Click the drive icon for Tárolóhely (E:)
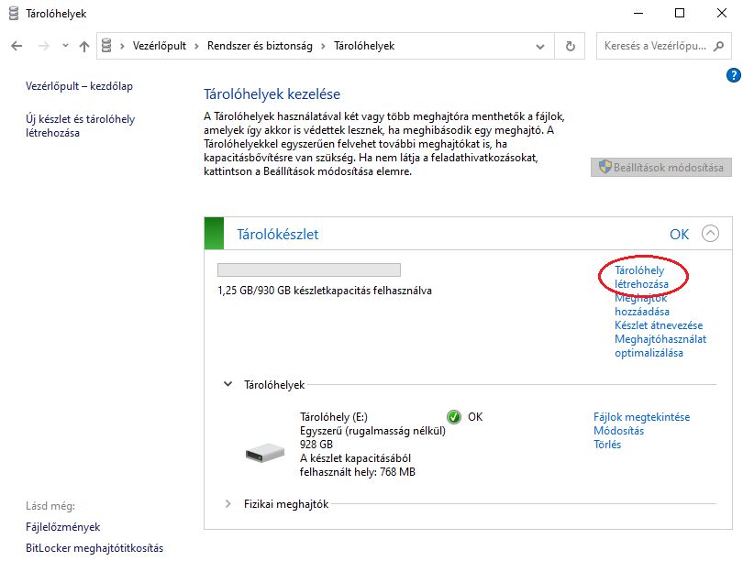The width and height of the screenshot is (743, 572). [x=266, y=452]
